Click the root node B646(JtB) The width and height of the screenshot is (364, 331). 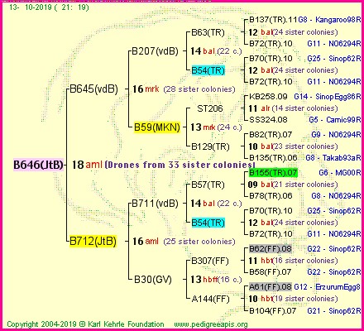pyautogui.click(x=38, y=165)
